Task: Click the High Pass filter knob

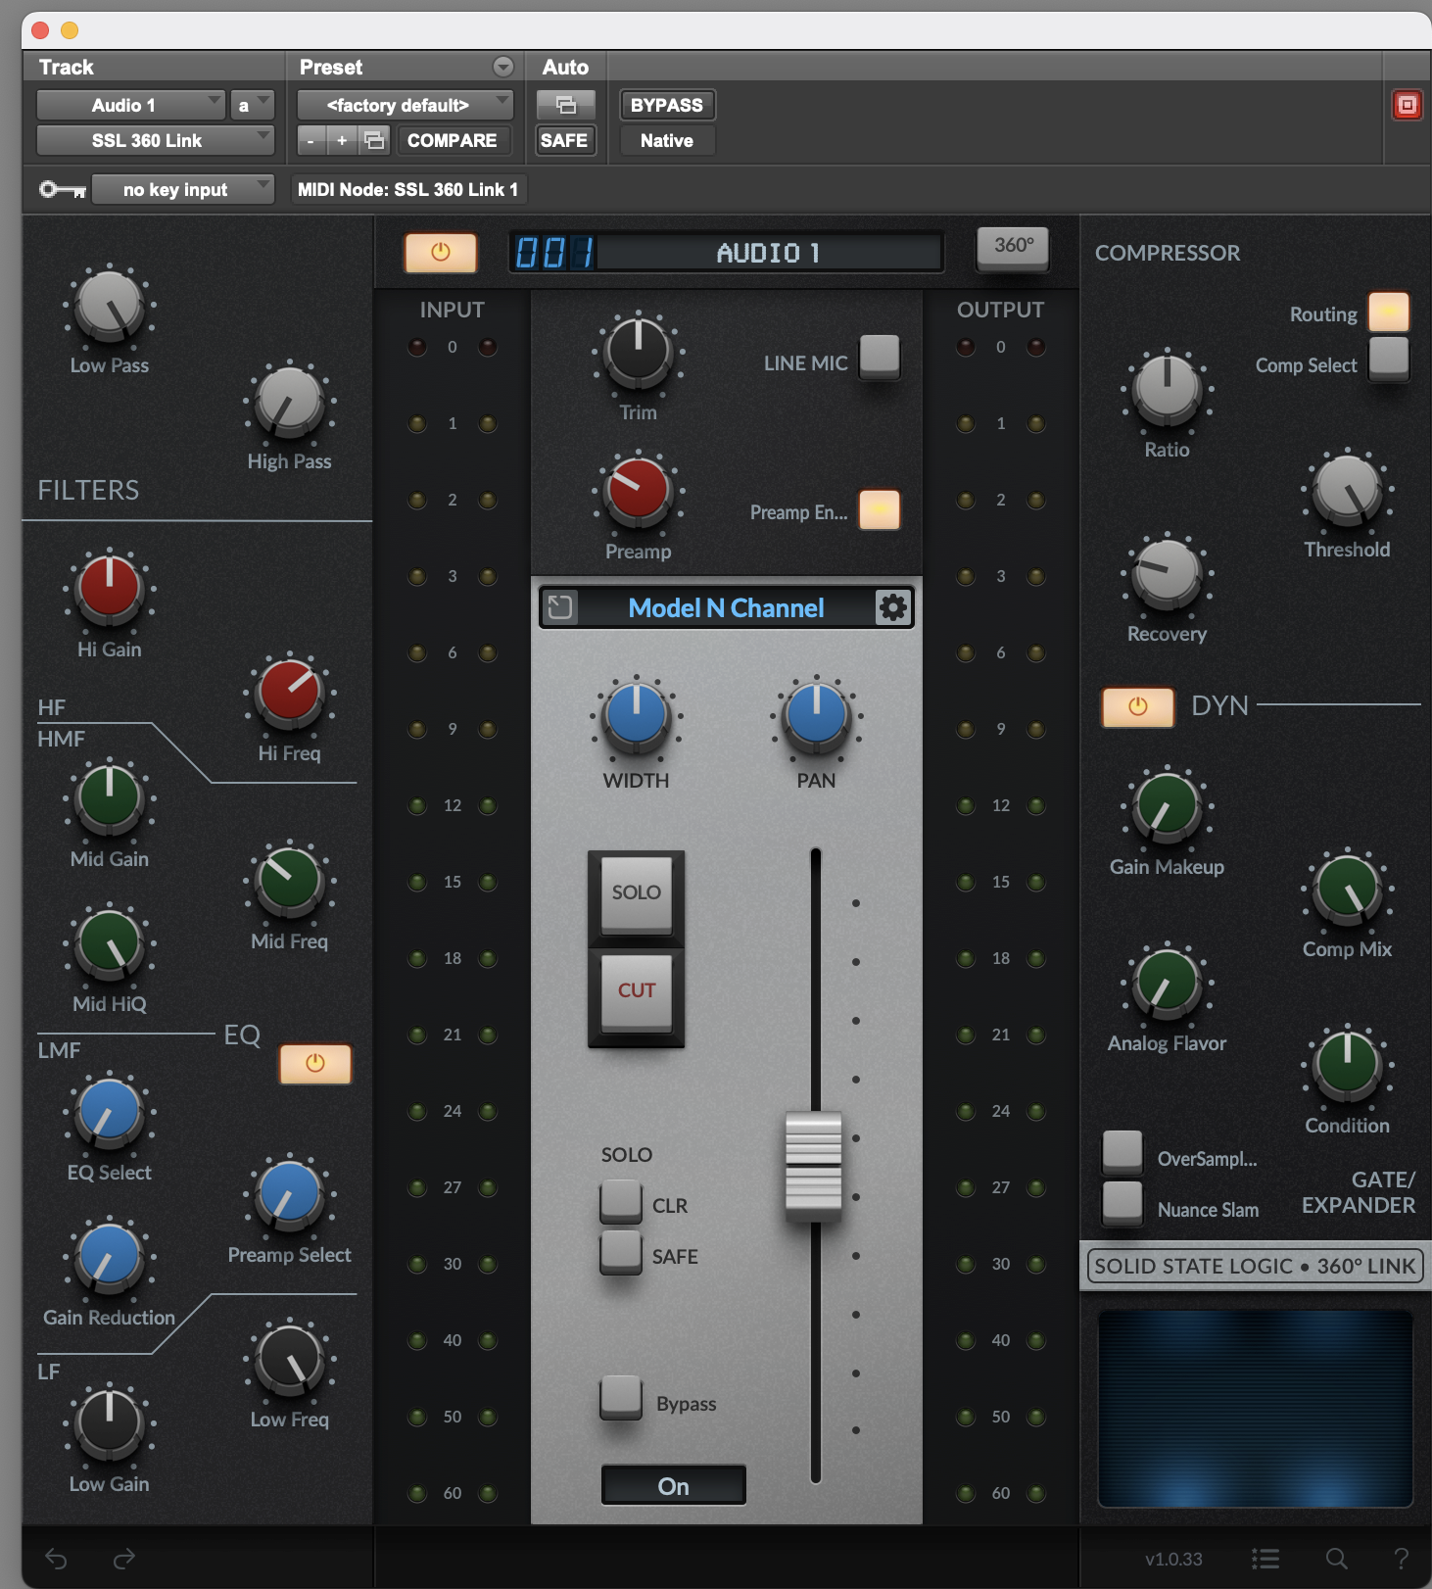Action: point(290,402)
